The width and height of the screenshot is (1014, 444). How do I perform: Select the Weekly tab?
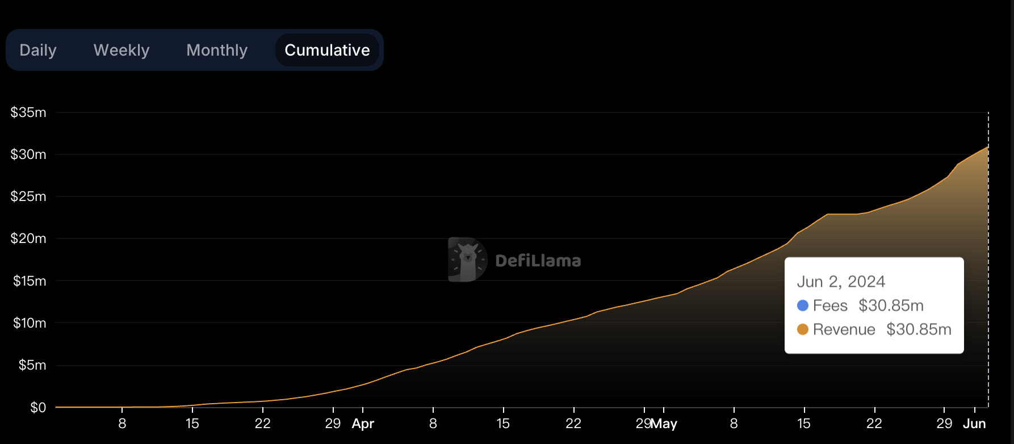point(121,50)
